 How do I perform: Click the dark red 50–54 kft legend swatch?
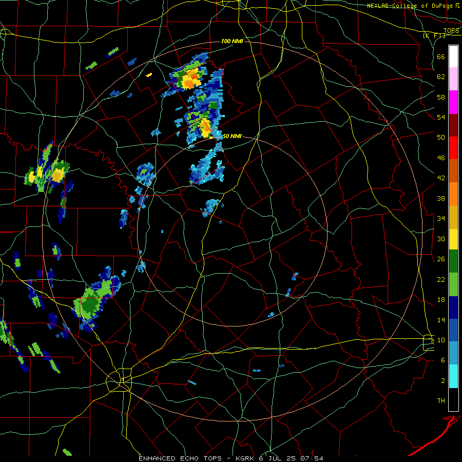(453, 125)
